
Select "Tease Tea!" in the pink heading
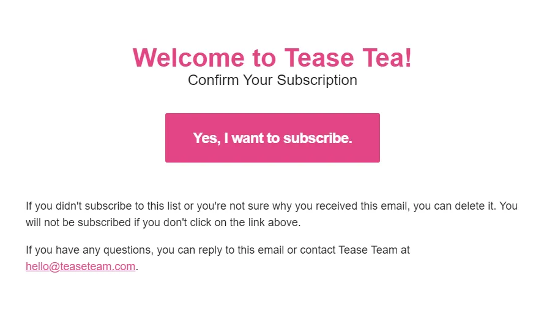point(348,58)
